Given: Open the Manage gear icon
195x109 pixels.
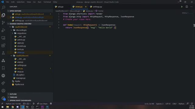Looking at the screenshot, I should point(3,98).
